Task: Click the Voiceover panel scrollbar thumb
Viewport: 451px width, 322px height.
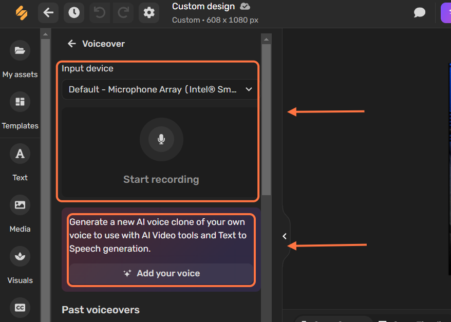Action: (266, 120)
